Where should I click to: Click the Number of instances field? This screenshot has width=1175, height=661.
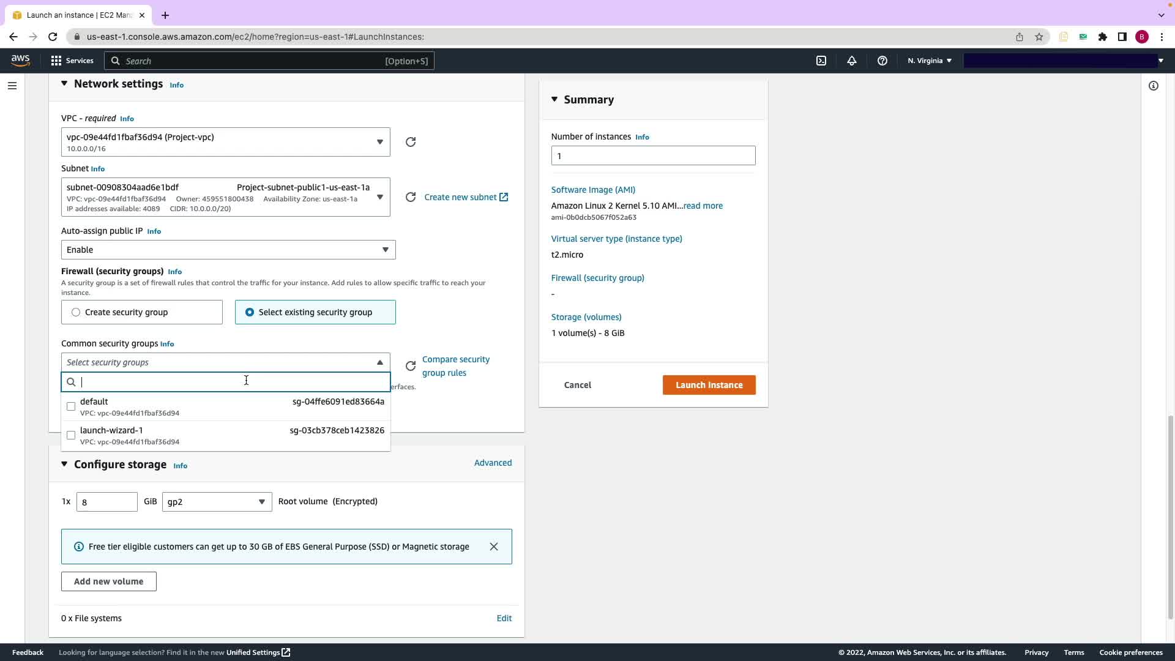[652, 155]
